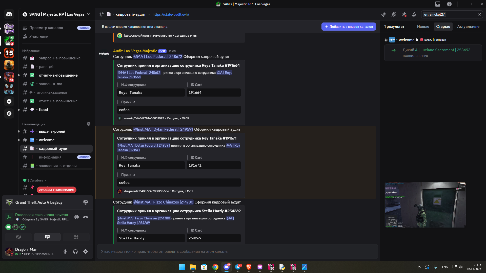The image size is (486, 273).
Task: Show the member list icon
Action: tap(414, 14)
